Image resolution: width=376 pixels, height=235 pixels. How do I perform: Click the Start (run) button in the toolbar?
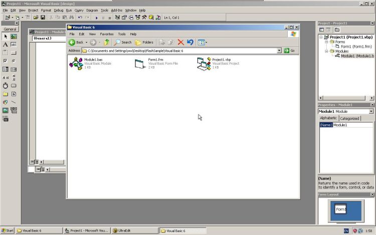[x=96, y=18]
